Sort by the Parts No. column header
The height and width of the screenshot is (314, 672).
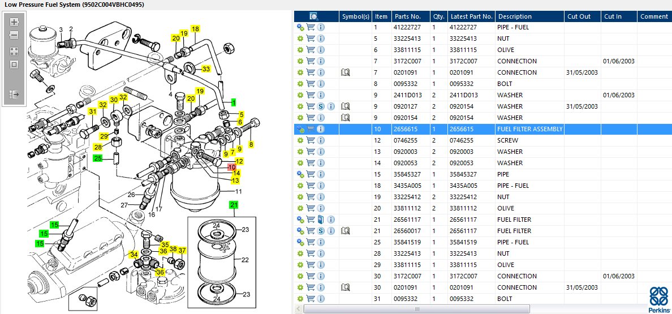411,17
